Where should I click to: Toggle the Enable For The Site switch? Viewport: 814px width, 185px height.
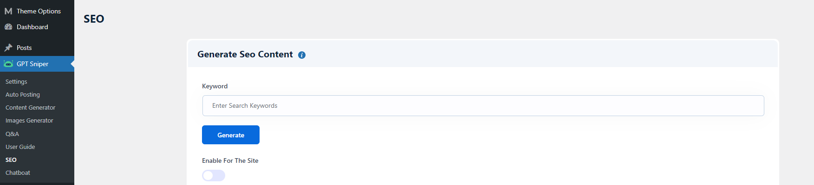(x=214, y=175)
